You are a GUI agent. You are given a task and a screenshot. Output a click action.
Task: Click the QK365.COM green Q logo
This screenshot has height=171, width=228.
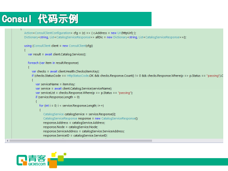(22, 160)
